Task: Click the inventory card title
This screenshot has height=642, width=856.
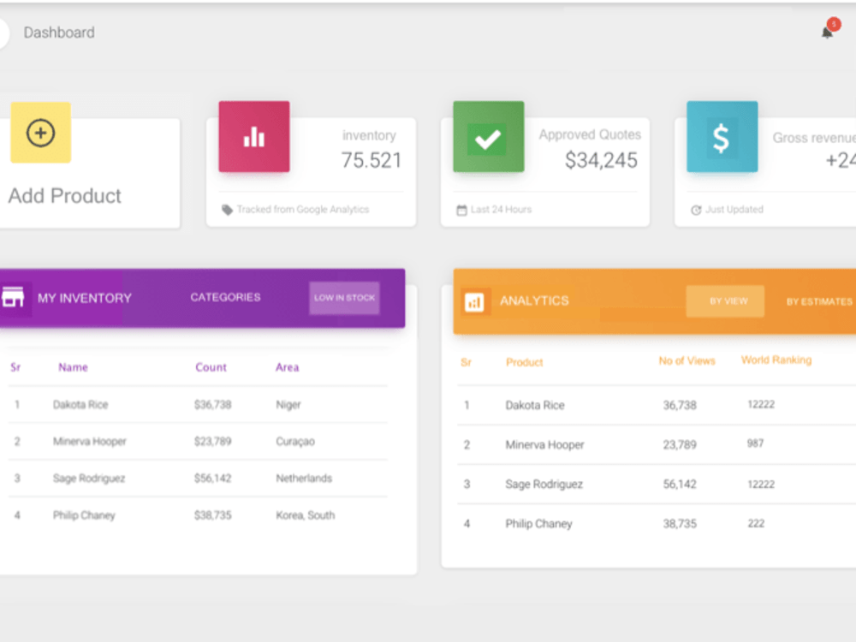Action: [x=369, y=135]
